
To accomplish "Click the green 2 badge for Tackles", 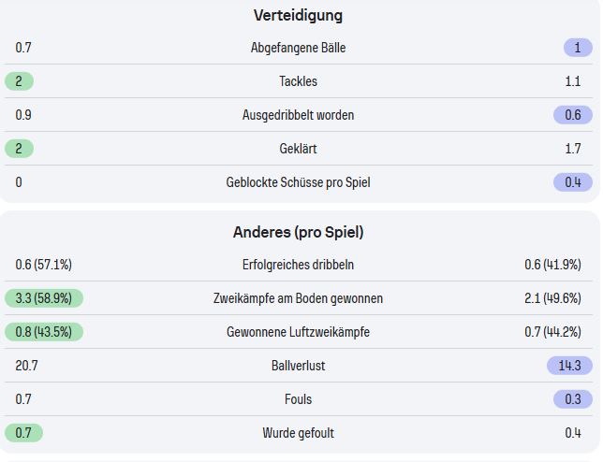I will click(x=19, y=81).
